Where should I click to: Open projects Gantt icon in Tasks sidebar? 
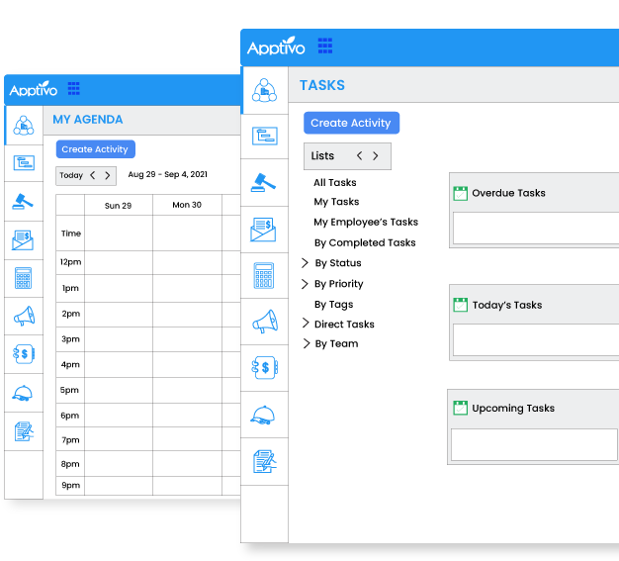[264, 137]
